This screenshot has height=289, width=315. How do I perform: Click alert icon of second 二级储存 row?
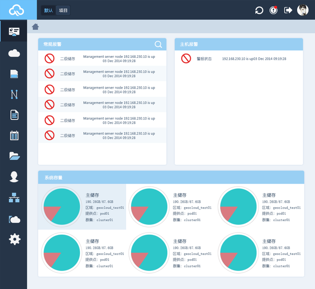tap(50, 74)
